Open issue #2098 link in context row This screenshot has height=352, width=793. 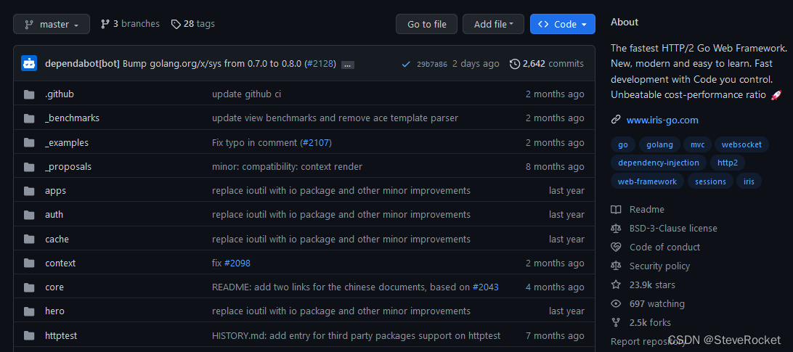point(237,263)
